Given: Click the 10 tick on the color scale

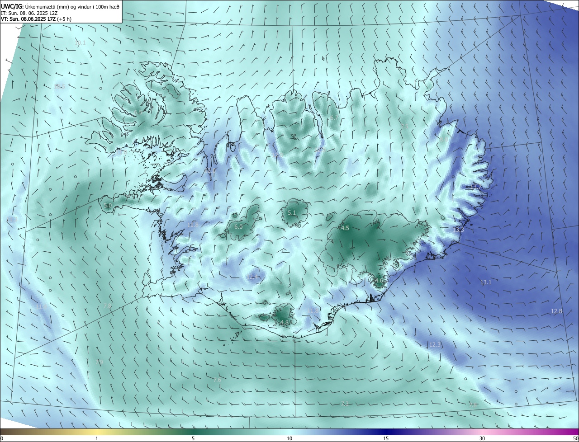Looking at the screenshot, I should (x=289, y=439).
